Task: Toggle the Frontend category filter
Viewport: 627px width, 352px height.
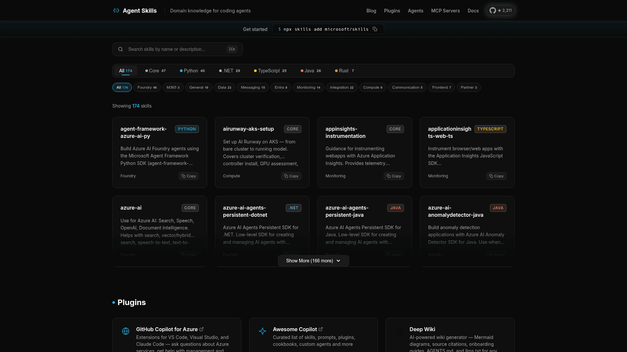Action: [x=442, y=87]
